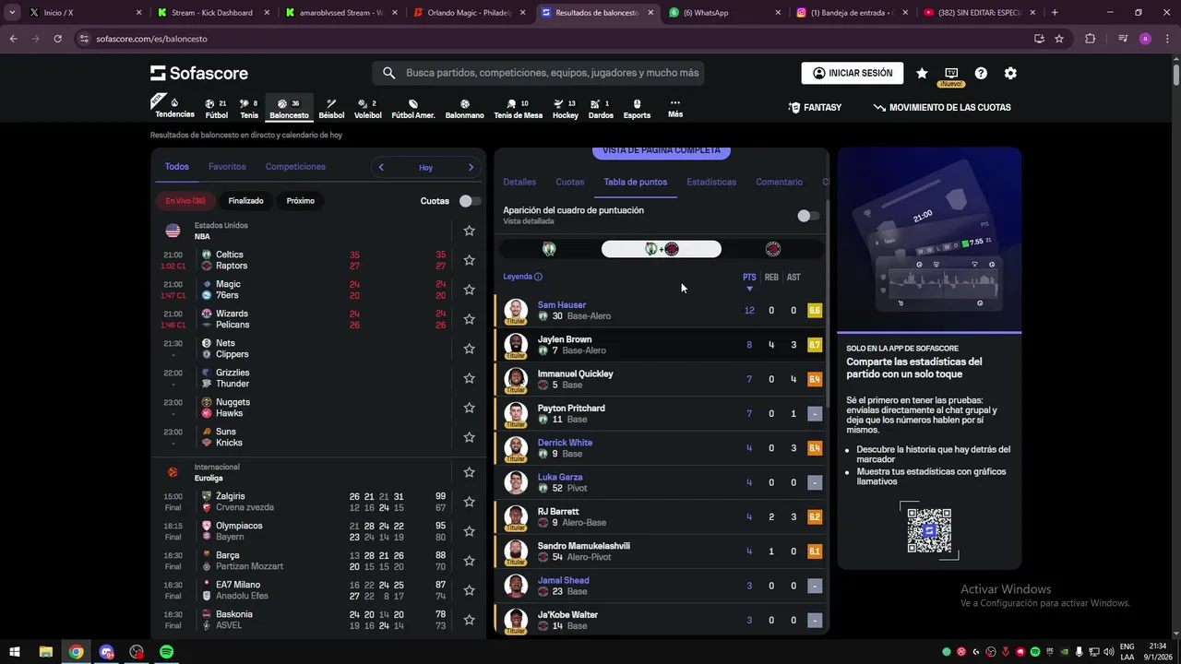Click Jaylen Brown's 6.7 rating badge
Viewport: 1181px width, 664px height.
[x=815, y=345]
